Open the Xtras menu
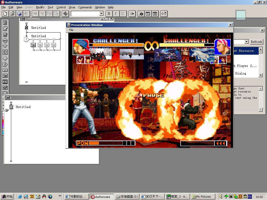This screenshot has height=200, width=267. [x=72, y=7]
